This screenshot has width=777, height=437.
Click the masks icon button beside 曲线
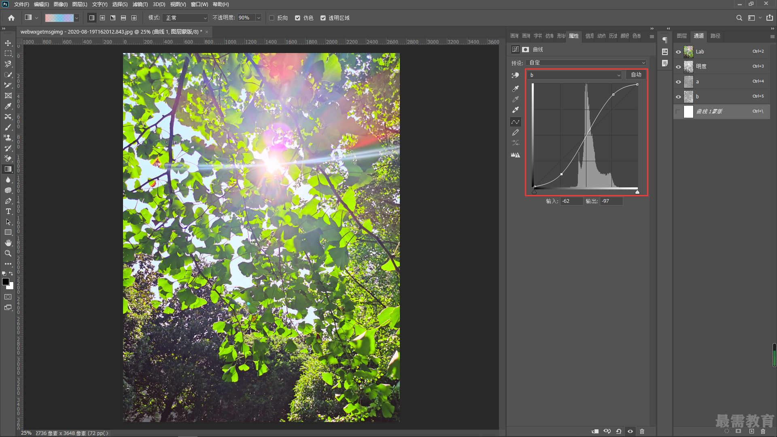pyautogui.click(x=525, y=49)
